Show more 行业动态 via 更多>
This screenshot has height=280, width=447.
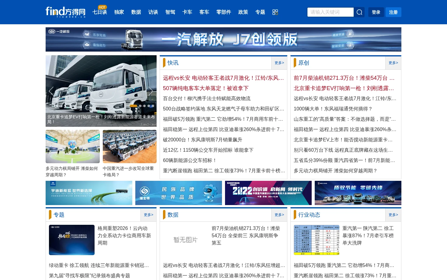click(x=393, y=215)
